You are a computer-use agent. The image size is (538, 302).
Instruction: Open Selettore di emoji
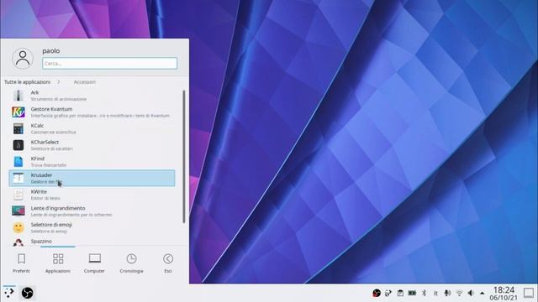pos(92,227)
